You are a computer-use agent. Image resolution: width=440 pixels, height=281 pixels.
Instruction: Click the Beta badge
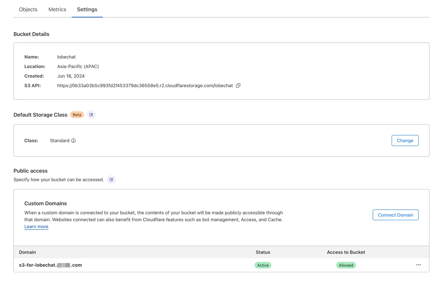point(77,115)
